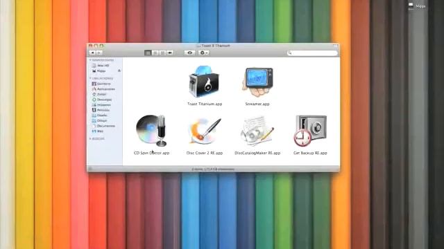Close the Toast 9 Titanium Finder window
The width and height of the screenshot is (444, 249).
click(91, 46)
